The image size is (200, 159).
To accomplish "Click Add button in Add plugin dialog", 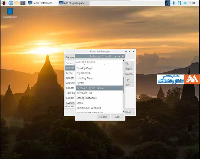I will click(117, 117).
